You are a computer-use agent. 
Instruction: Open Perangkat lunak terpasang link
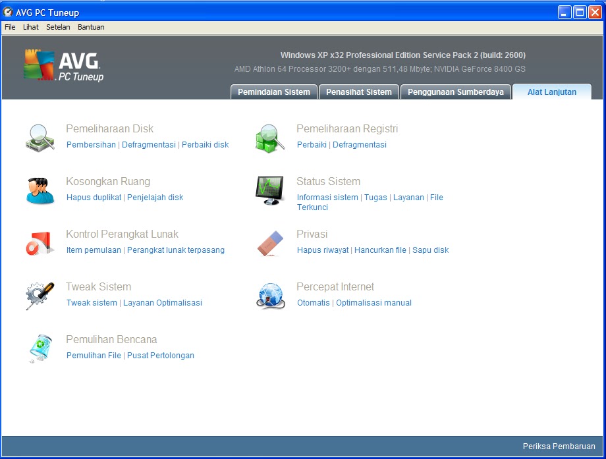(176, 250)
